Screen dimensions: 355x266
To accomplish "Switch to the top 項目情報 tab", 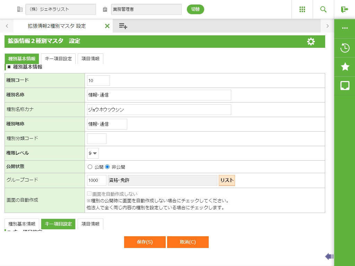I will tap(90, 59).
